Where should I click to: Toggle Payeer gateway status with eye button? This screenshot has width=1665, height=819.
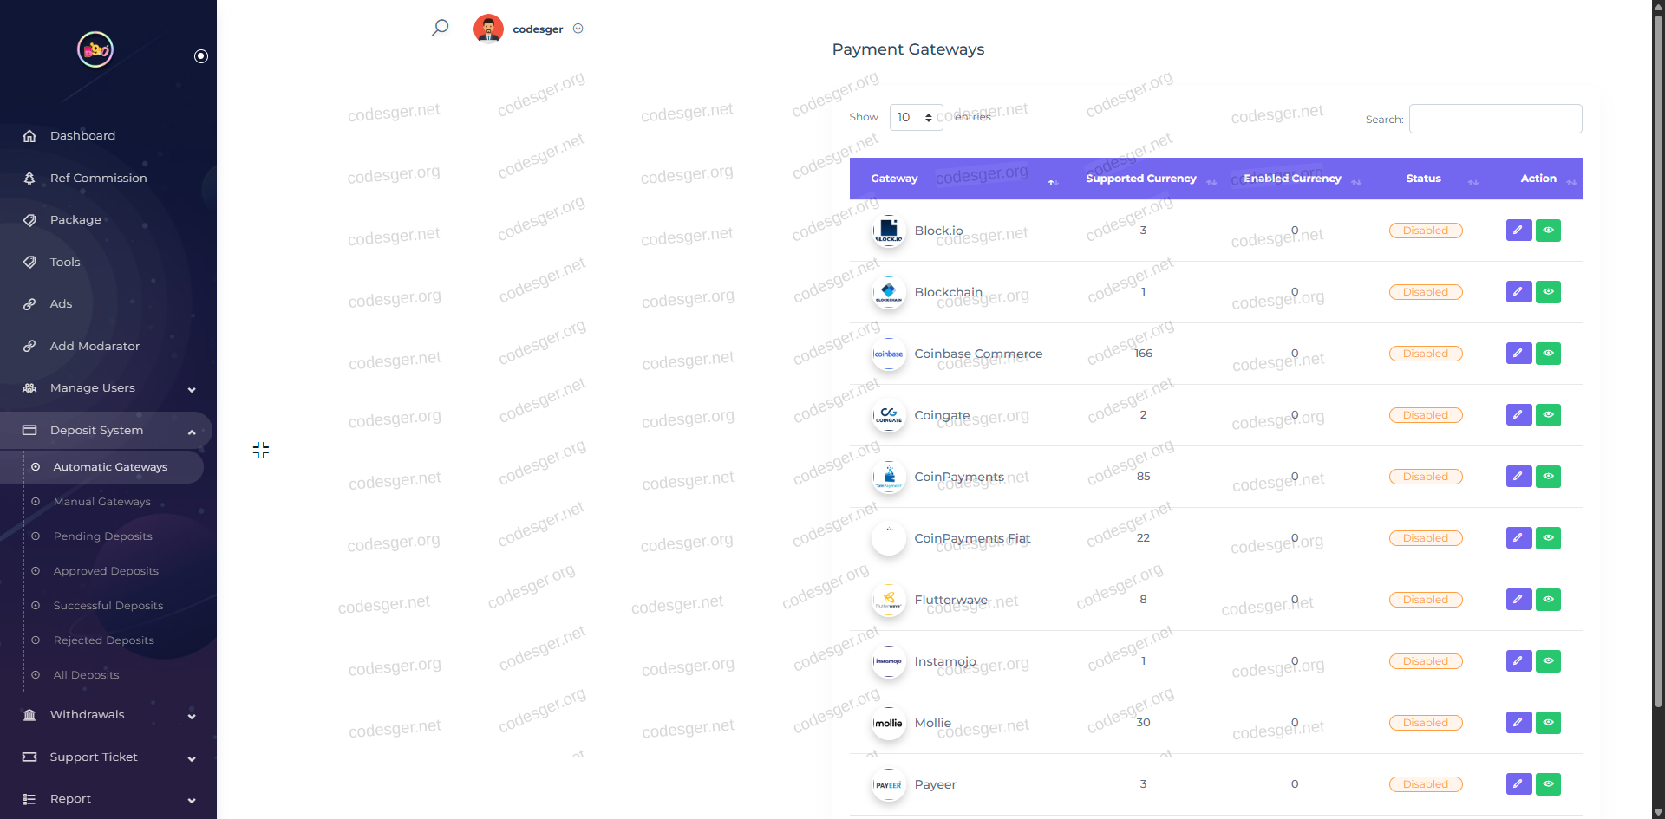1548,784
